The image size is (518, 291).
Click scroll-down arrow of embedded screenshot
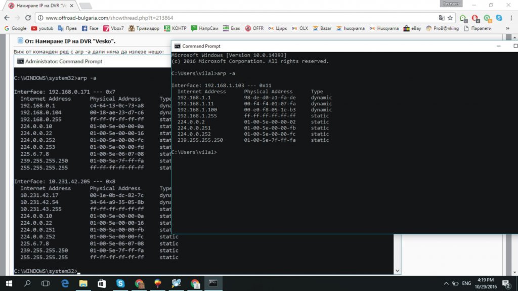click(398, 270)
